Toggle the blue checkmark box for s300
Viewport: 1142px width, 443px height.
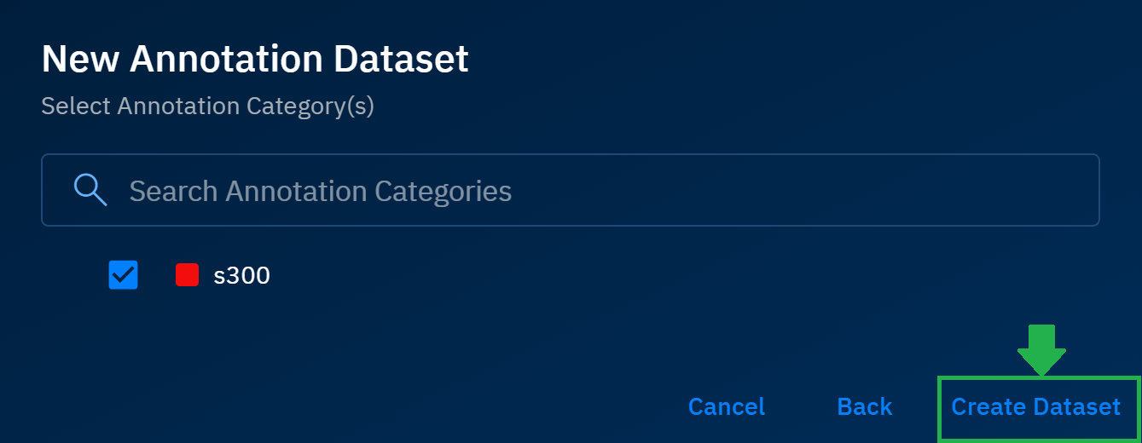[124, 275]
